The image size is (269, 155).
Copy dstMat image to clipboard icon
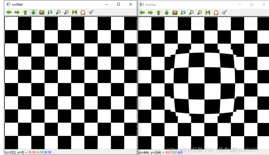[x=216, y=12]
